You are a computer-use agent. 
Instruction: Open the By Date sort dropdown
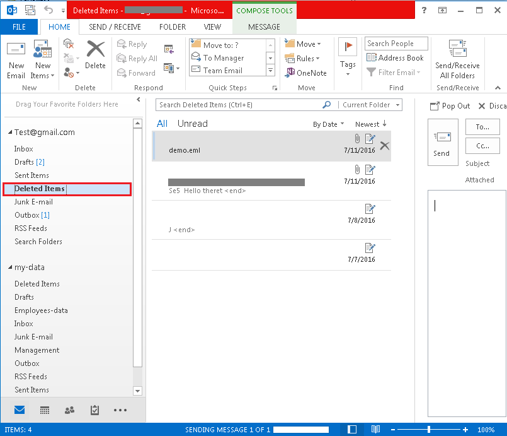pos(328,124)
